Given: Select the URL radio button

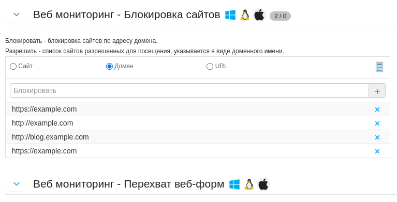Looking at the screenshot, I should 210,67.
